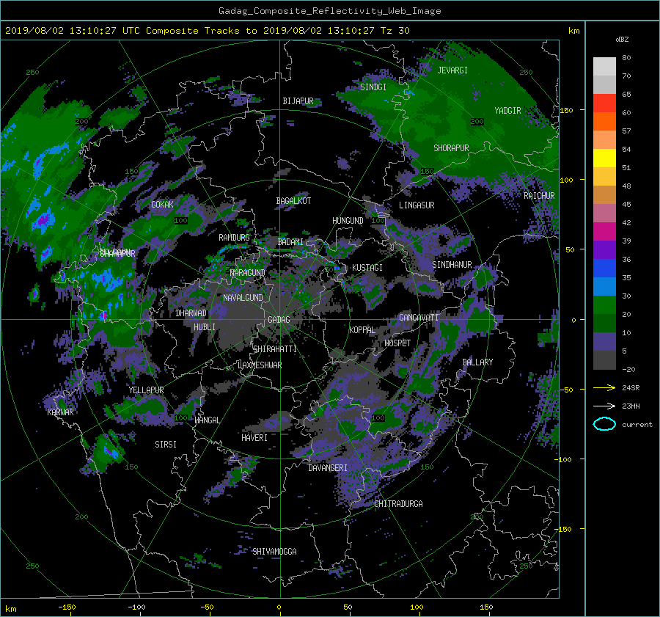Click the KARWAR label

point(60,412)
